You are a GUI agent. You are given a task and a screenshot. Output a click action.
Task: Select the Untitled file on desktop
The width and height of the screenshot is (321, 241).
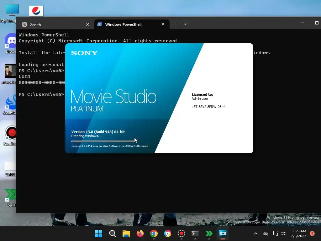click(x=11, y=169)
